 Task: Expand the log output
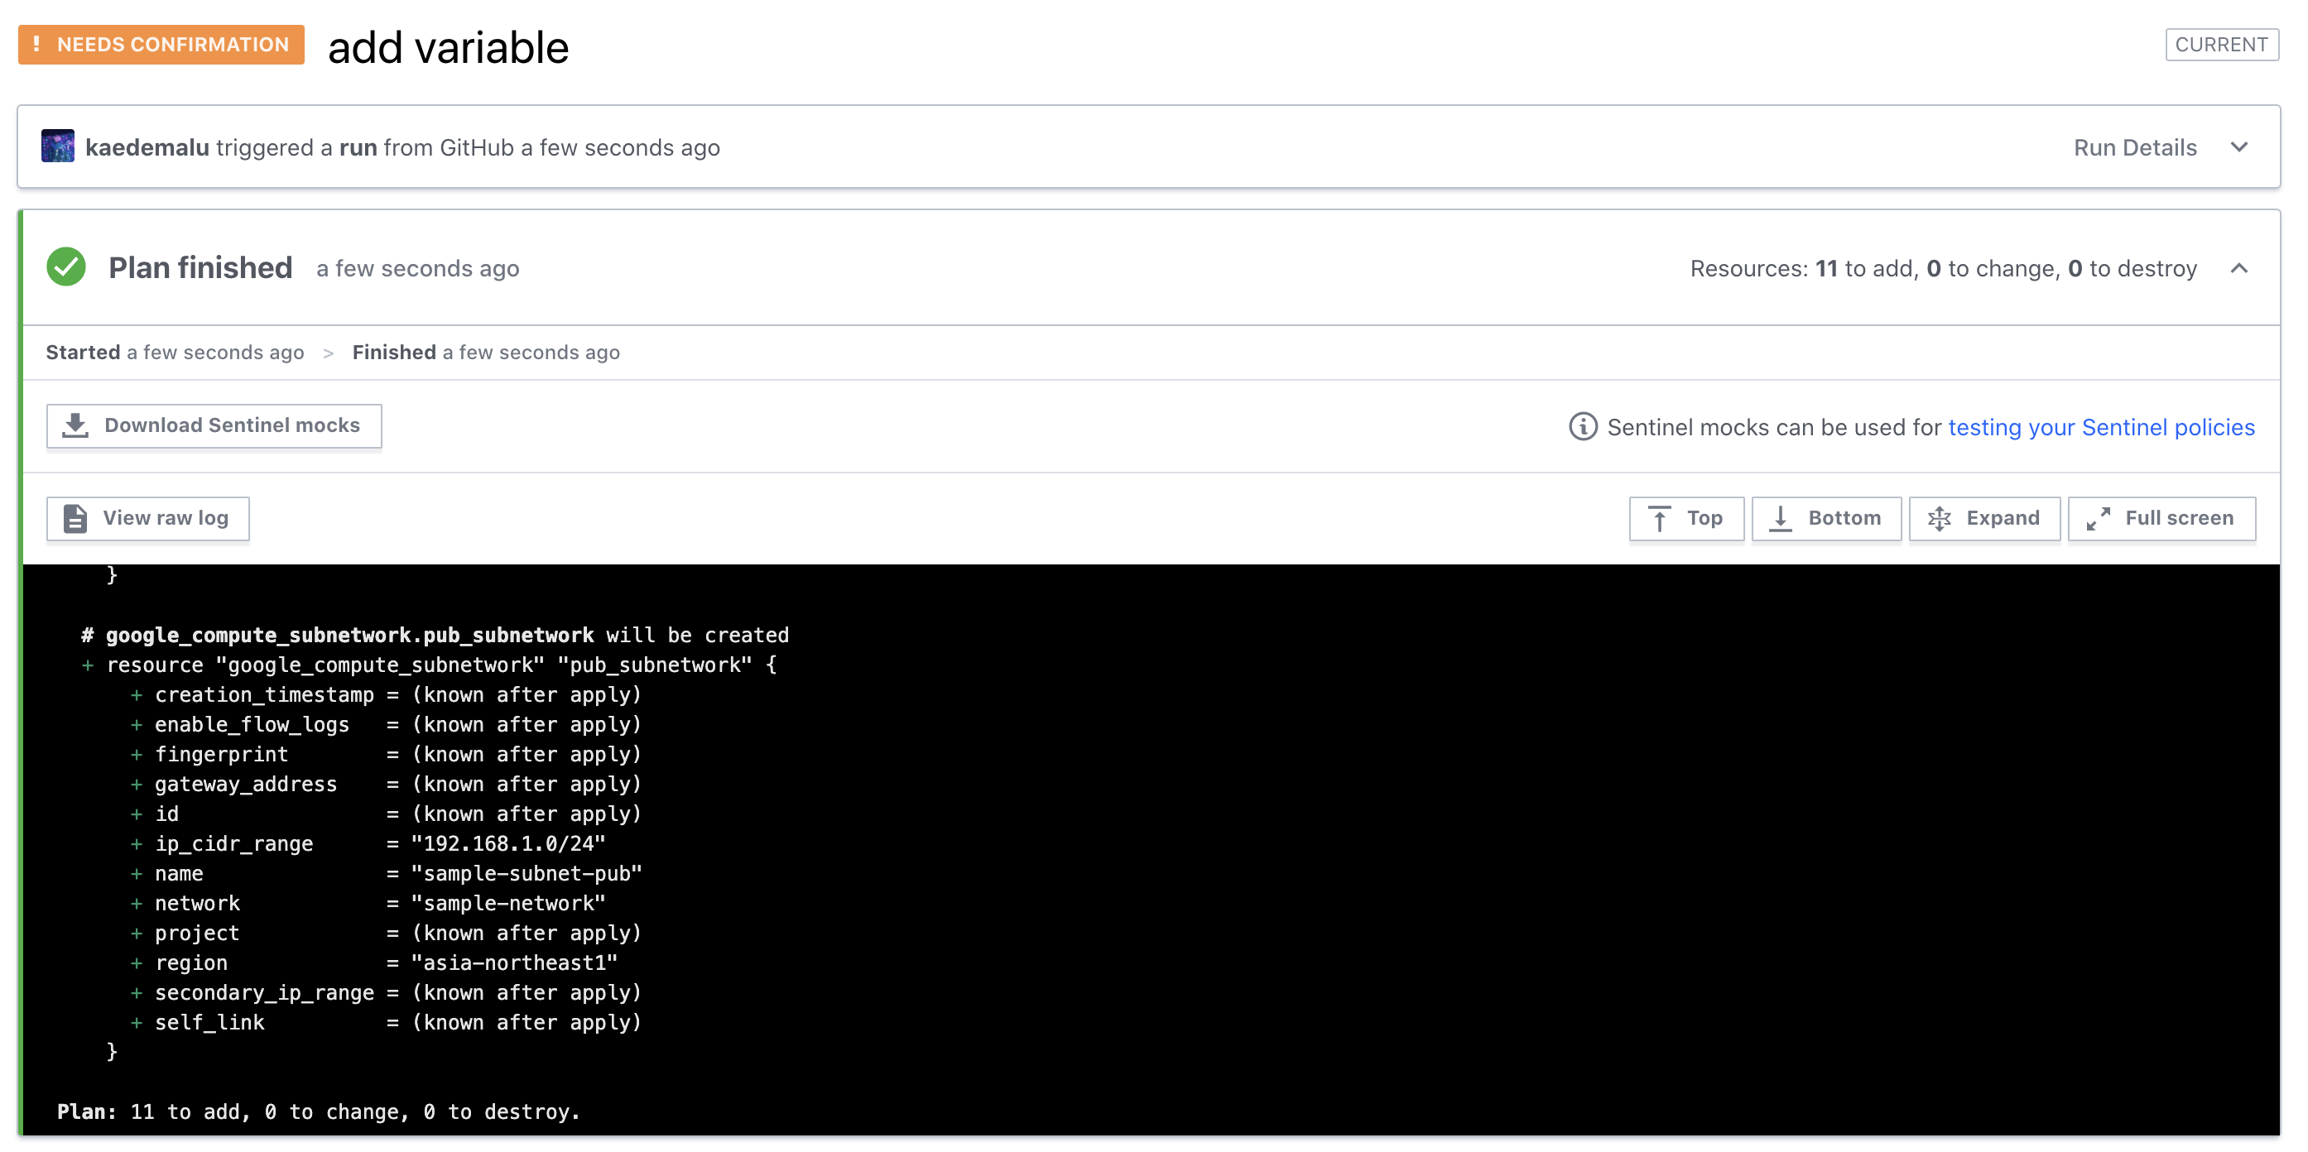1984,518
